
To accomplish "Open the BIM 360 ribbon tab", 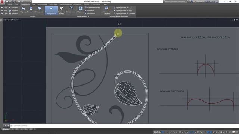I will (86, 4).
